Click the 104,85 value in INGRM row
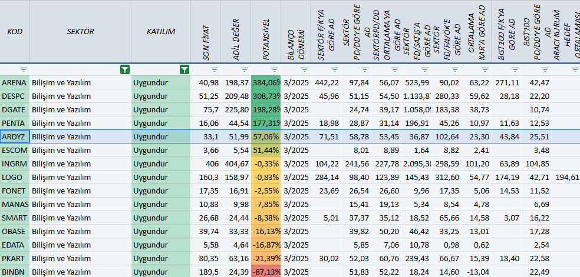The height and width of the screenshot is (277, 580). point(537,163)
